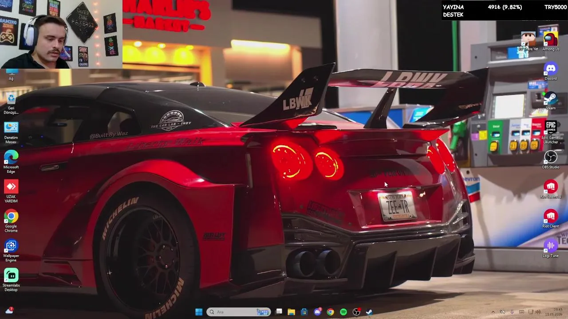Open Denetim Masası desktop shortcut
The height and width of the screenshot is (319, 568).
pyautogui.click(x=11, y=133)
